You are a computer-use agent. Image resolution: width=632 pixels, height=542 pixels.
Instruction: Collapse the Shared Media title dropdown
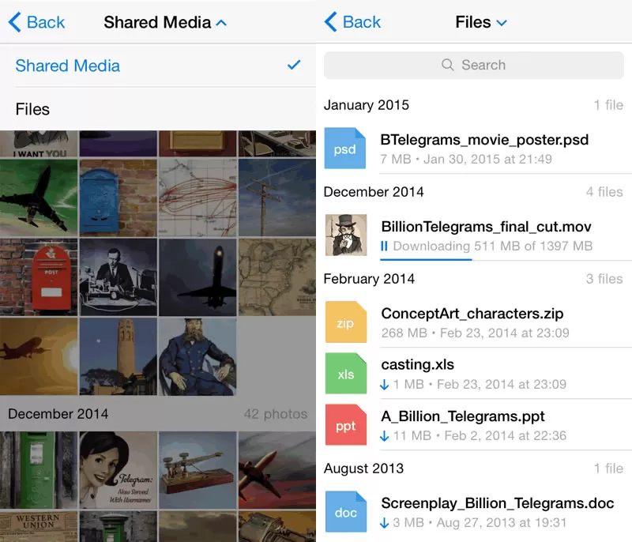click(x=221, y=23)
